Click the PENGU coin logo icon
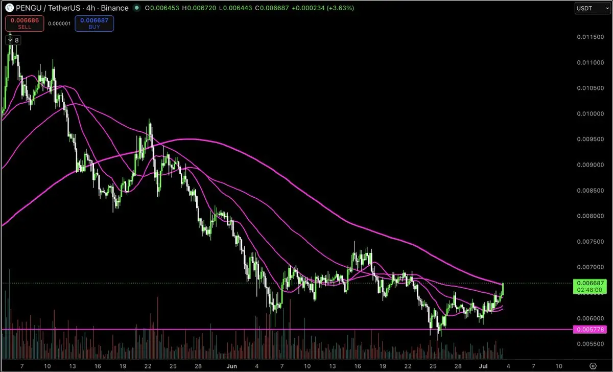 coord(9,8)
